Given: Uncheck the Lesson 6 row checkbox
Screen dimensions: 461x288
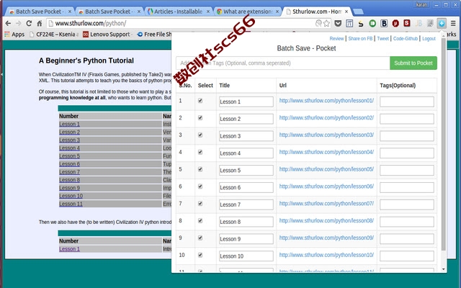Looking at the screenshot, I should tap(200, 186).
